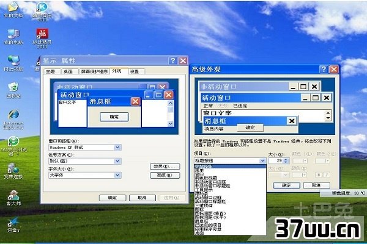Select the 回收站 recycle bin icon
The height and width of the screenshot is (244, 367).
point(13,90)
